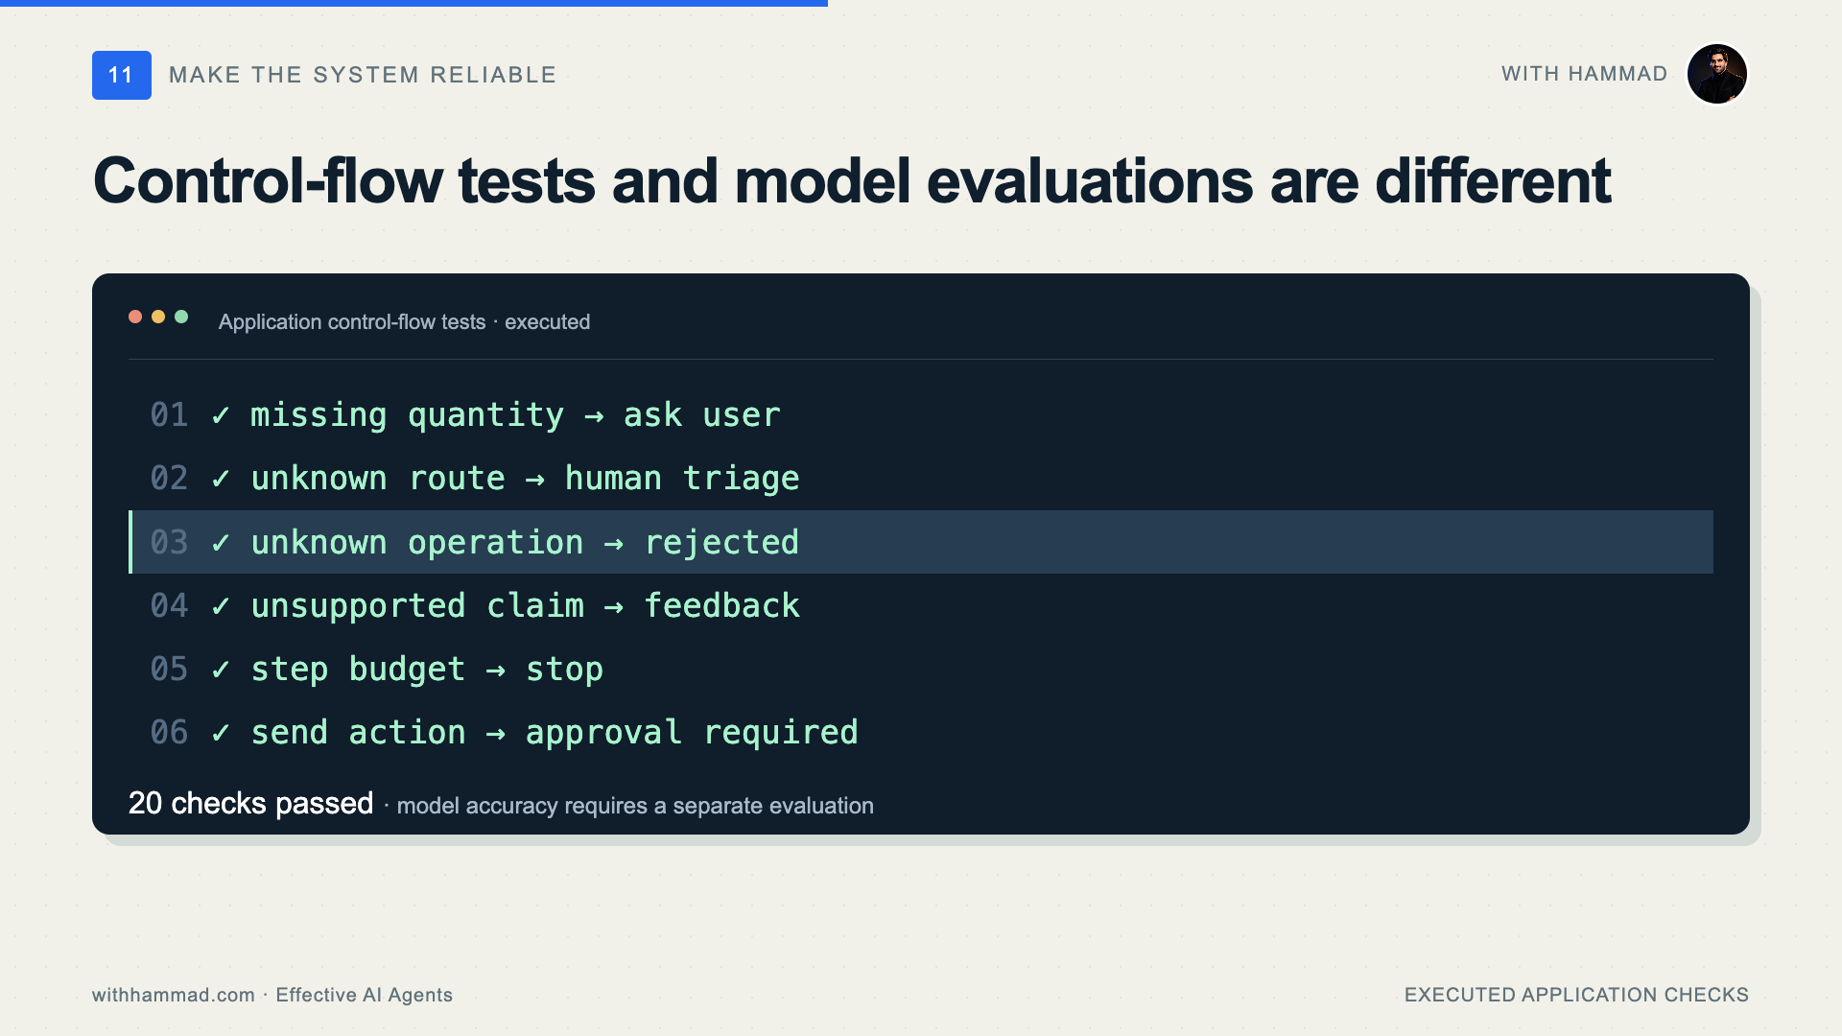Click line number 06
Image resolution: width=1842 pixels, height=1036 pixels.
tap(169, 733)
